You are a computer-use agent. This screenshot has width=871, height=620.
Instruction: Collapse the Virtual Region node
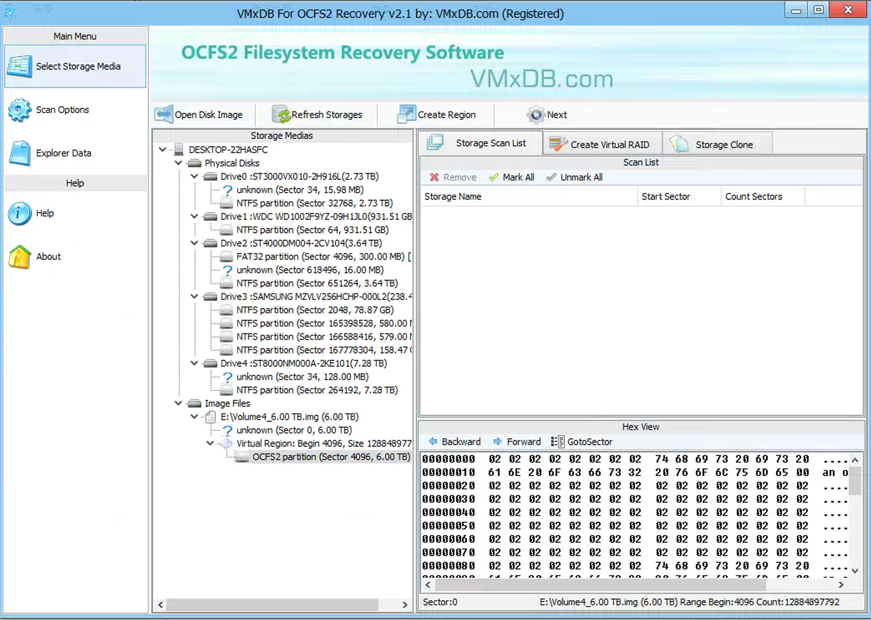point(210,443)
